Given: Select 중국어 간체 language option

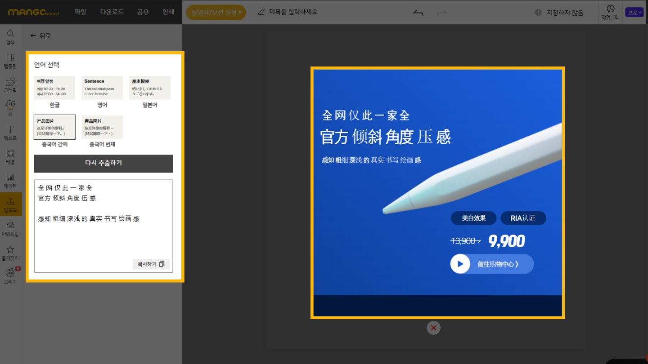Looking at the screenshot, I should pos(54,131).
